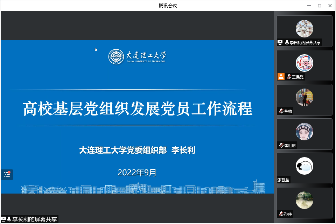Screen dimensions: 336x224
Task: Click host badge icon beside 王保懿
Action: [x=281, y=77]
